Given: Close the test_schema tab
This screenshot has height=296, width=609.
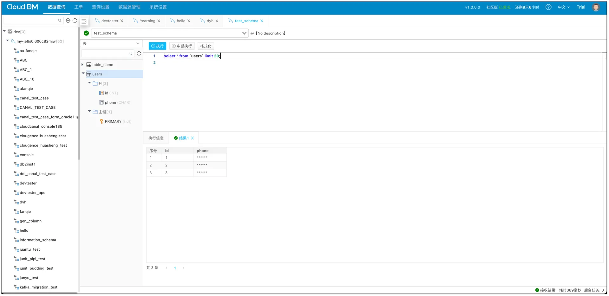Looking at the screenshot, I should pos(262,21).
